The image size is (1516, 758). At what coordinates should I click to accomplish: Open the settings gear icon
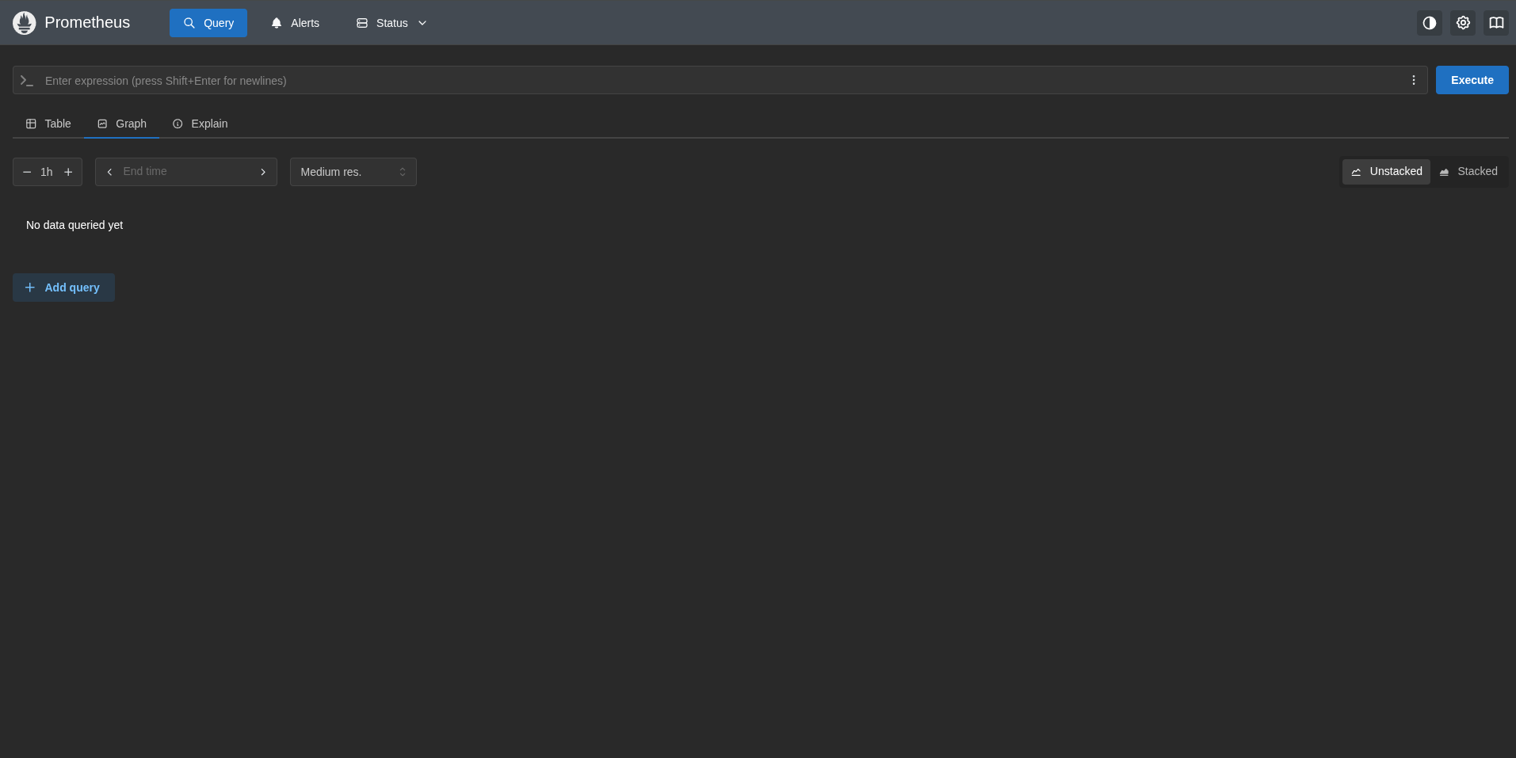point(1463,23)
